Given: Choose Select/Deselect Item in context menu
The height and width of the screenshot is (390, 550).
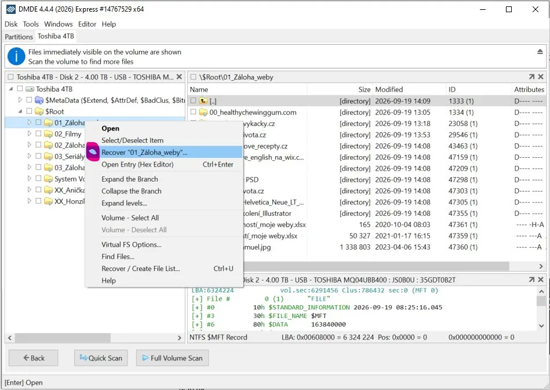Looking at the screenshot, I should (x=164, y=140).
